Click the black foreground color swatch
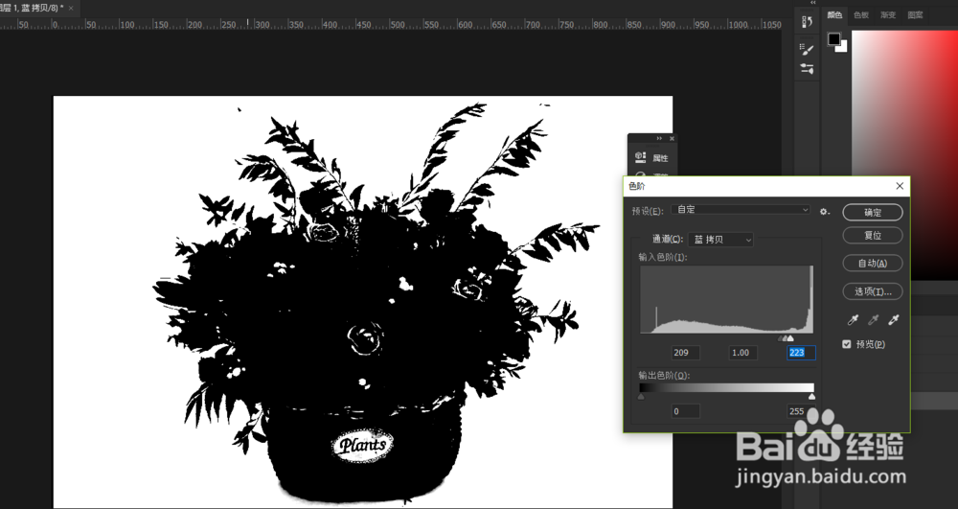The height and width of the screenshot is (509, 958). coord(834,38)
